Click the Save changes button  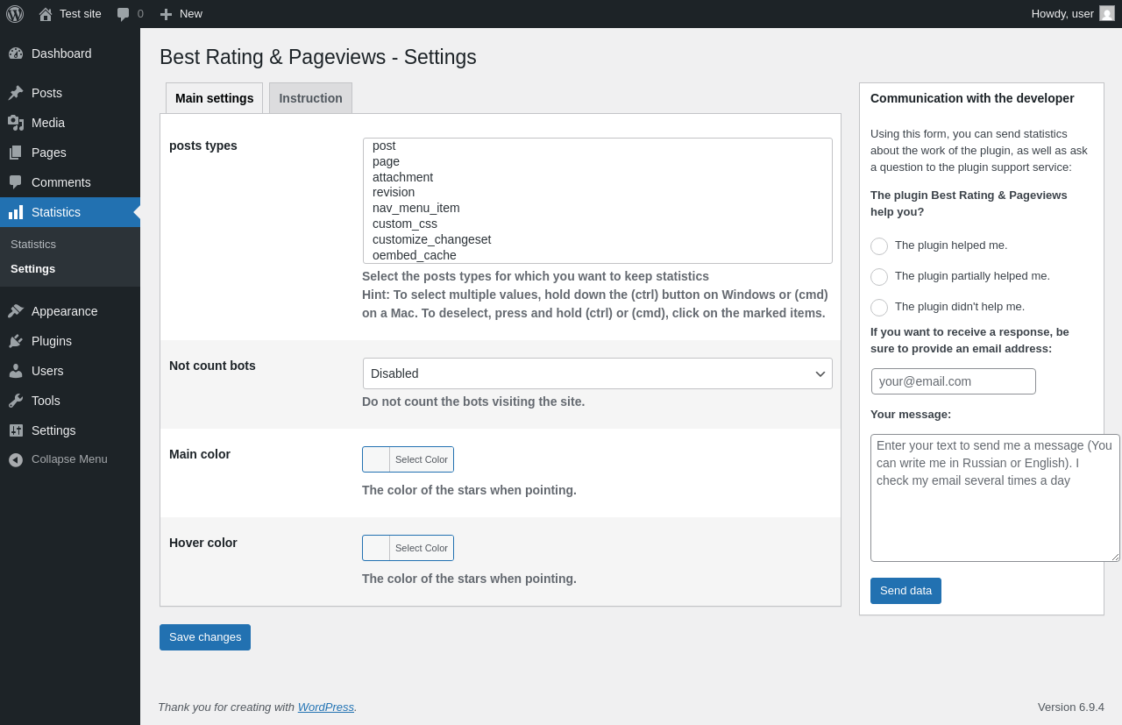[205, 637]
